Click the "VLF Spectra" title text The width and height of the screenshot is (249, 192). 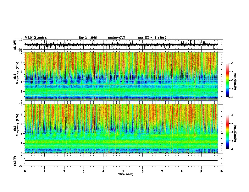coord(36,38)
